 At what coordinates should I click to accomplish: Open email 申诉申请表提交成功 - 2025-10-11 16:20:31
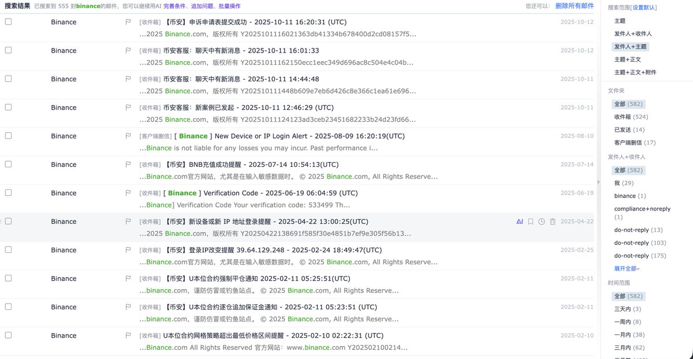(255, 22)
